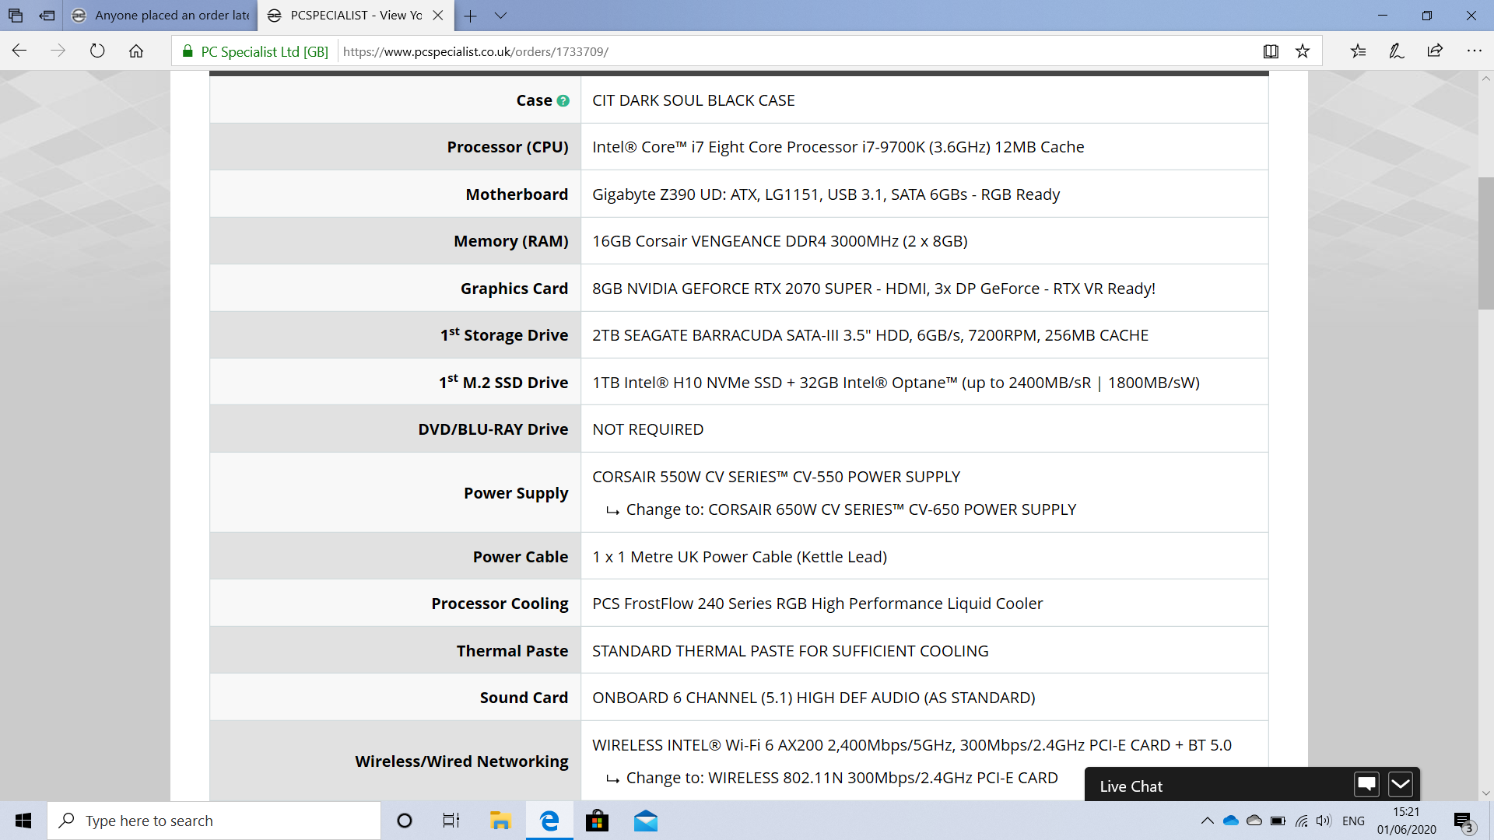Click the taskbar search box
This screenshot has width=1494, height=840.
click(214, 821)
